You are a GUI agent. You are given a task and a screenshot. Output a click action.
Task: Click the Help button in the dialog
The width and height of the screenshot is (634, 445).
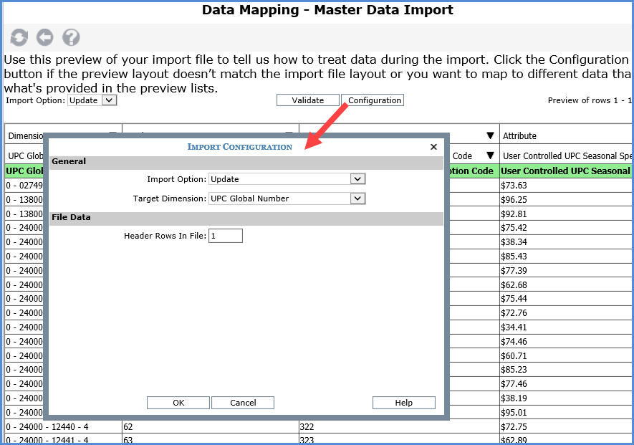click(403, 403)
